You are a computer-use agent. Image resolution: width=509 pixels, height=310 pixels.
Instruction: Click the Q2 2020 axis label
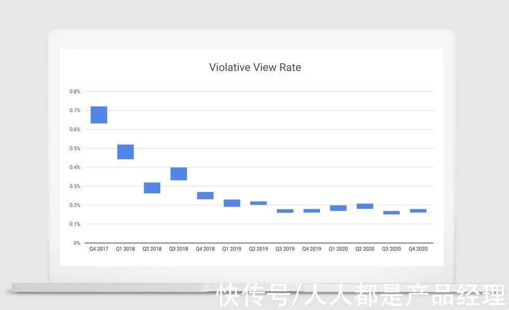click(x=365, y=249)
